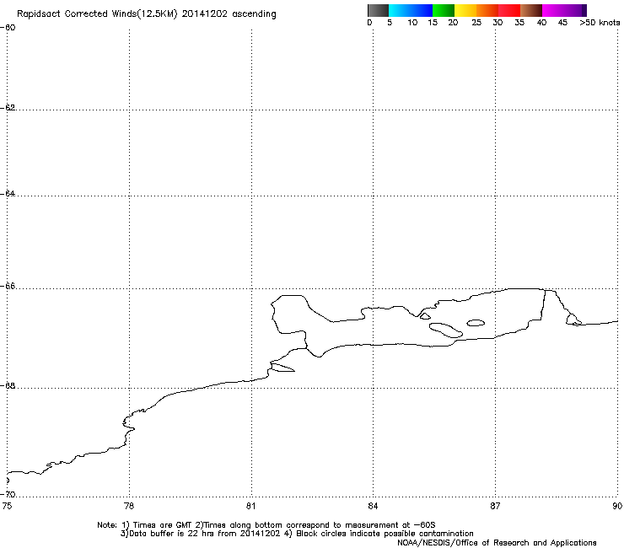The width and height of the screenshot is (624, 548).
Task: Click the longitude label 75
Action: coord(7,506)
